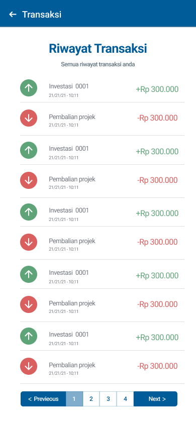The image size is (196, 424).
Task: Click the fourth green up-arrow icon
Action: [x=29, y=274]
